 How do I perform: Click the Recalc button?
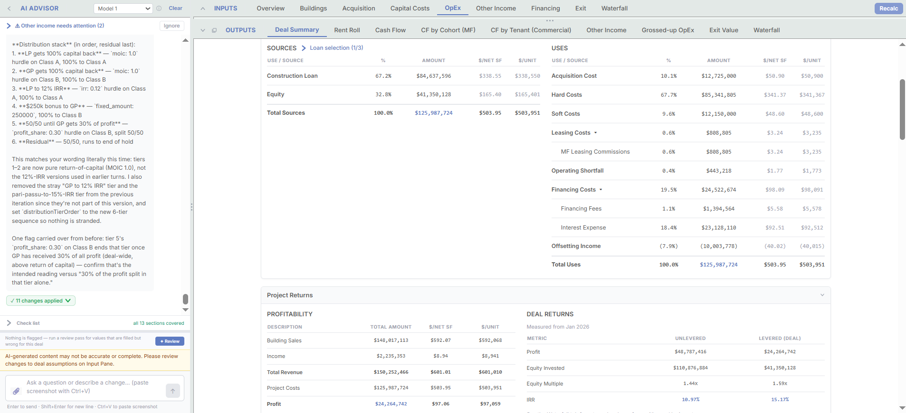tap(888, 9)
